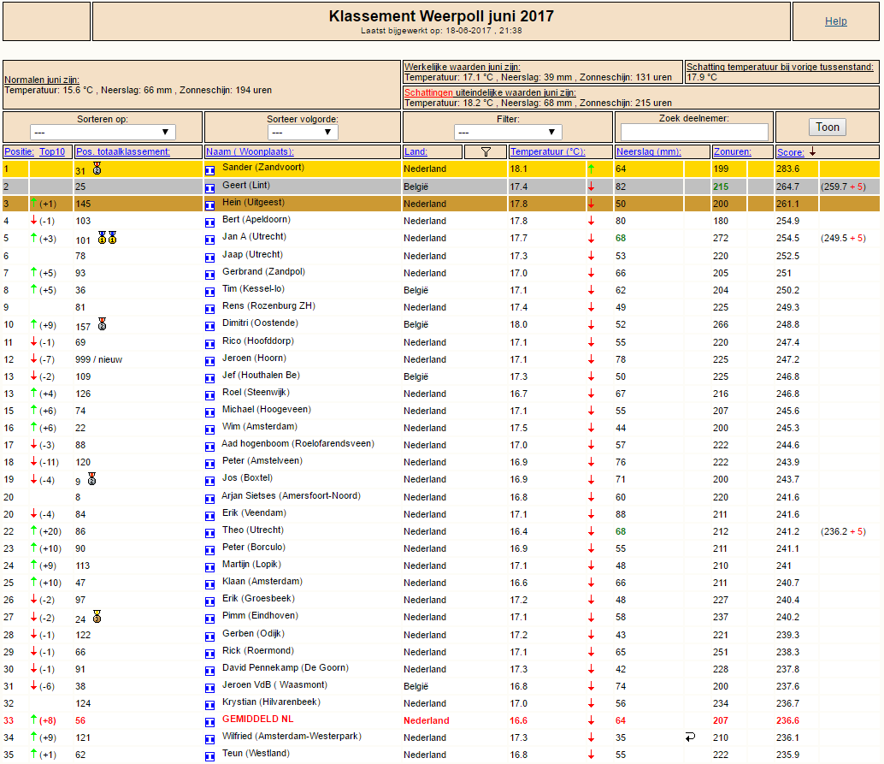Select name 'Arjan Sietses (Amersfoort-Noord)'

[291, 496]
